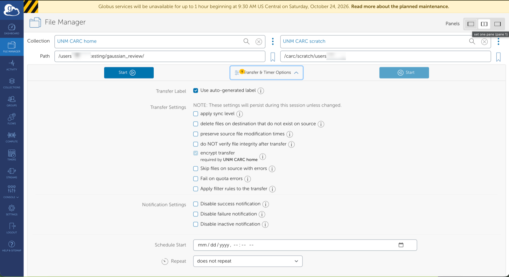Image resolution: width=509 pixels, height=277 pixels.
Task: Open Timers in sidebar
Action: [x=11, y=155]
